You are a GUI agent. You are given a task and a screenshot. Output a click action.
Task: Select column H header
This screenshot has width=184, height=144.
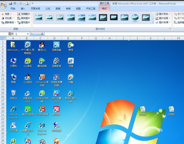(x=109, y=38)
